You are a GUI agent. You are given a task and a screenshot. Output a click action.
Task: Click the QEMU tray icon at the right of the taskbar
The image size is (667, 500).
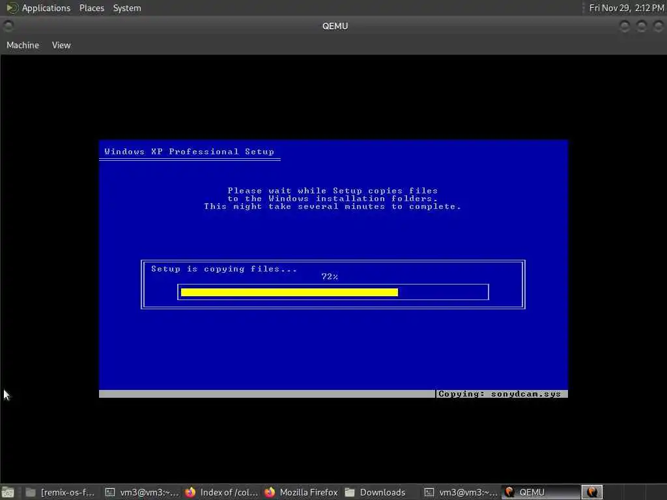pos(592,492)
